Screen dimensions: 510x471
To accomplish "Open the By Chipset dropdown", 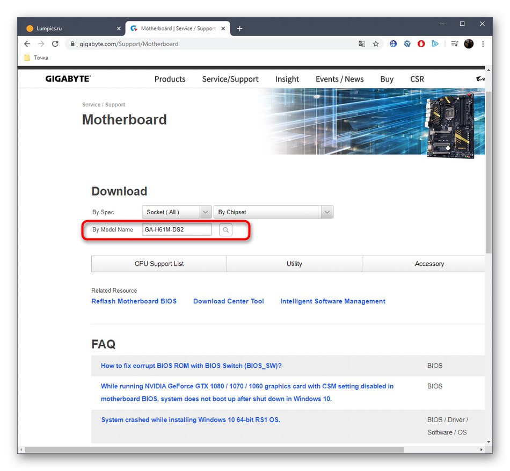I will tap(273, 212).
